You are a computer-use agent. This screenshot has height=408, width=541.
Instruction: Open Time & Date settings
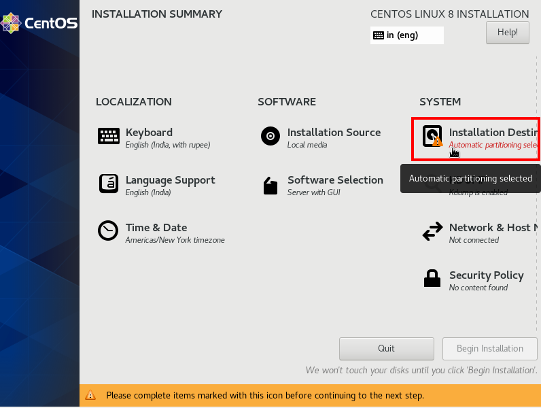(x=156, y=228)
